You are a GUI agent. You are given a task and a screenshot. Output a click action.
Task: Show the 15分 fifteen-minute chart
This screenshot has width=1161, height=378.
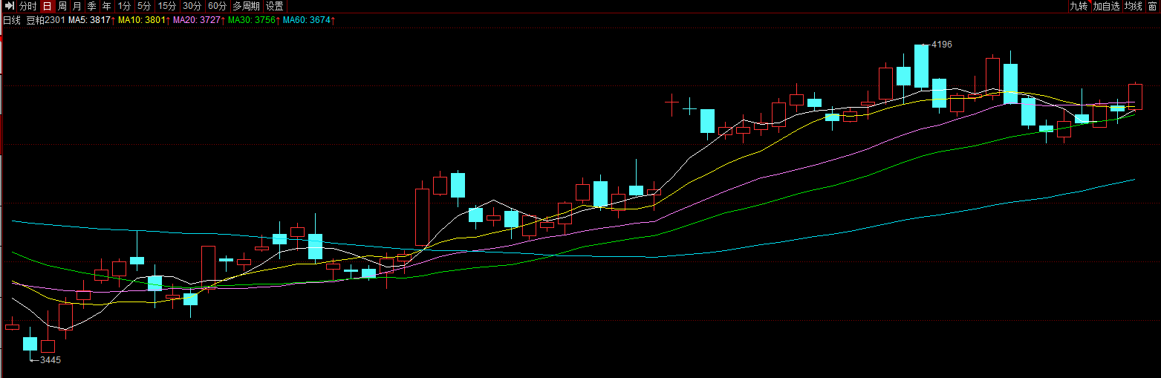(167, 6)
